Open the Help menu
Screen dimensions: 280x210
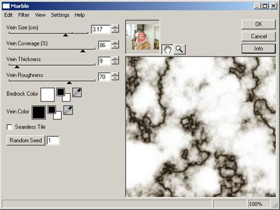click(80, 15)
